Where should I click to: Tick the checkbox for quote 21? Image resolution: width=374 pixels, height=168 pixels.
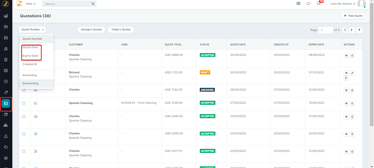pos(24,103)
